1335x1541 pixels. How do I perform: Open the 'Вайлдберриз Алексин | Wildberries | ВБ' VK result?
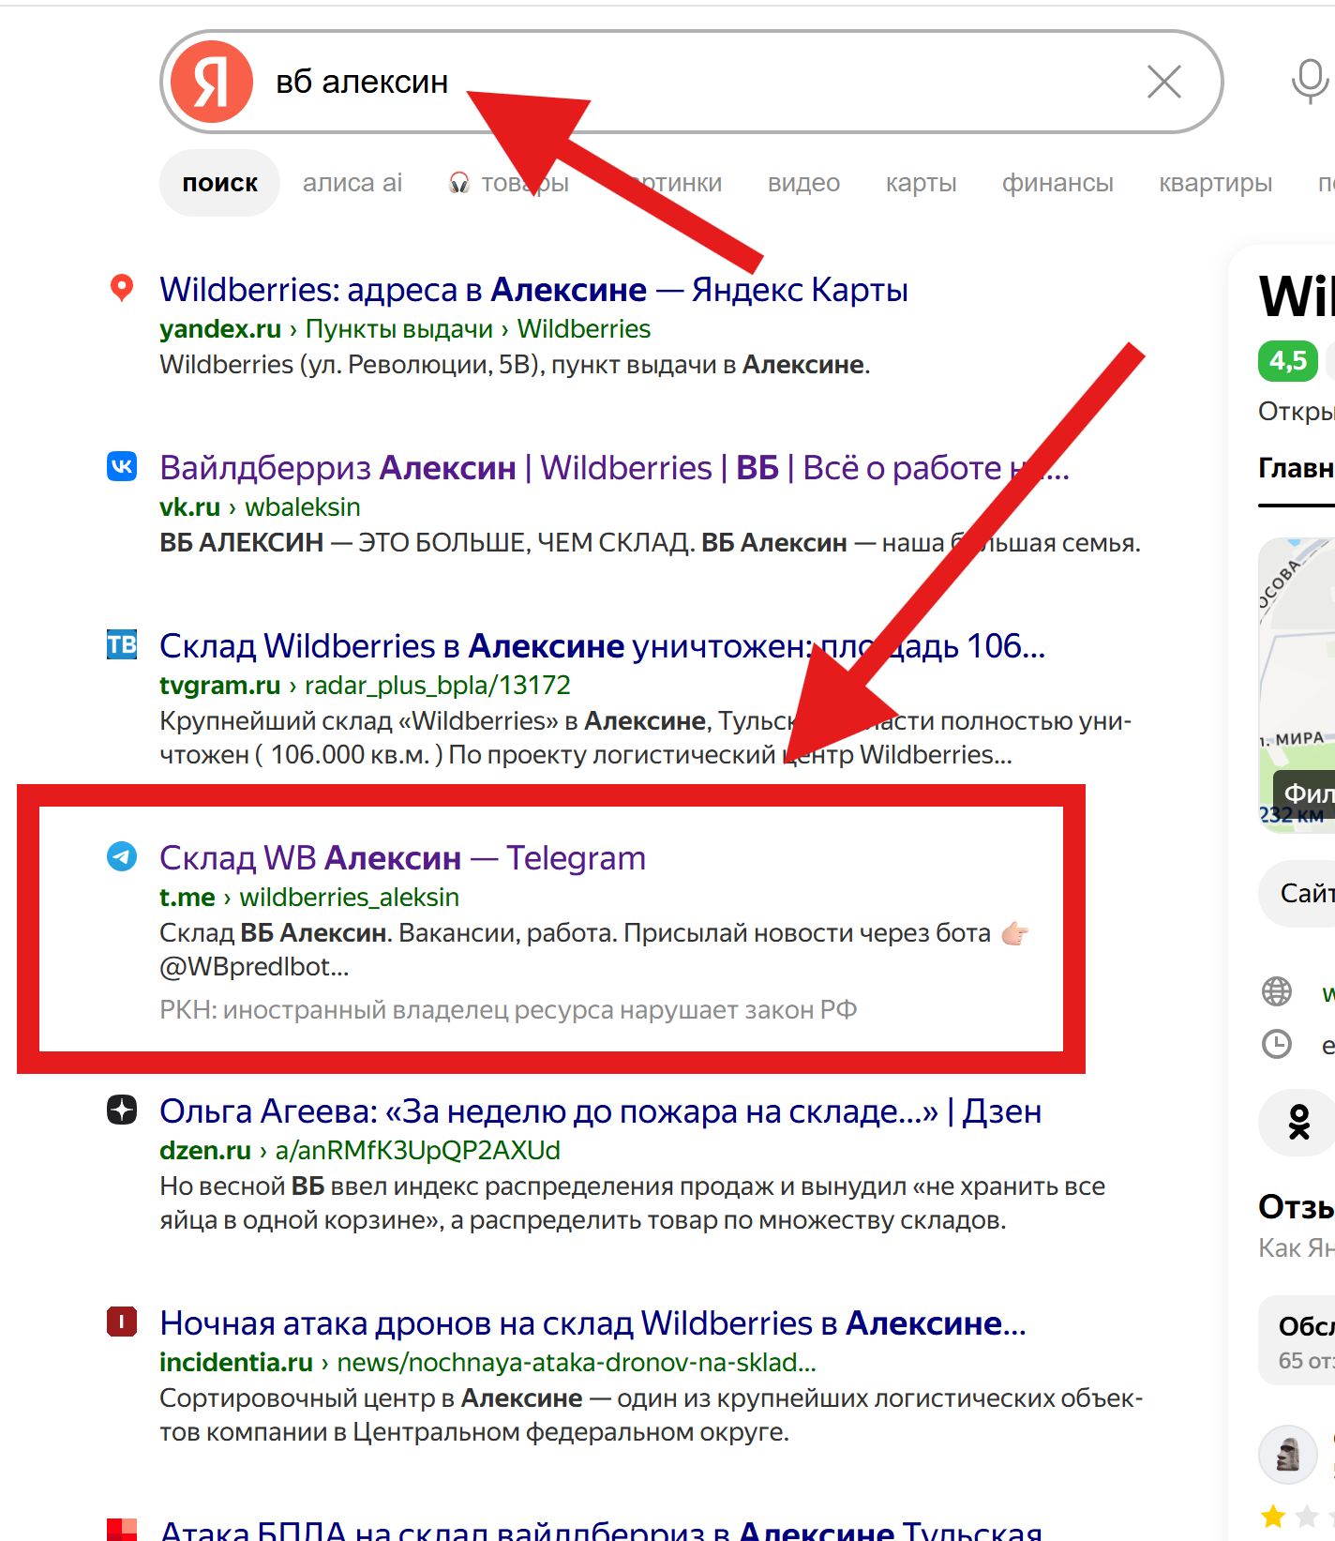point(614,468)
